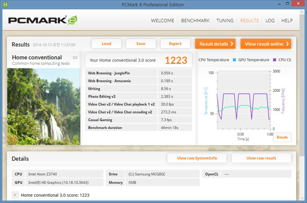Expand Home conventional 3.0 score row
Image resolution: width=307 pixels, height=203 pixels.
tap(15, 195)
